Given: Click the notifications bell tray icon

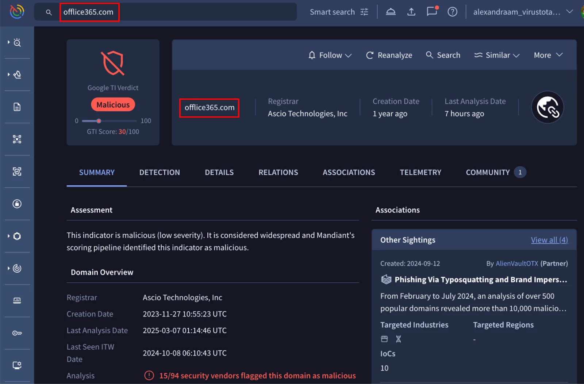Looking at the screenshot, I should coord(391,12).
